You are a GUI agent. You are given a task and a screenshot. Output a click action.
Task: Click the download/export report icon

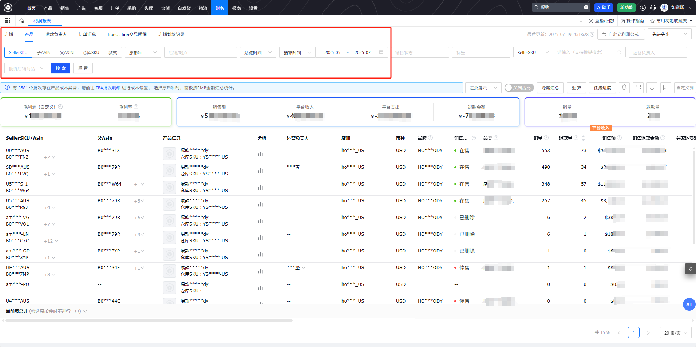[652, 87]
